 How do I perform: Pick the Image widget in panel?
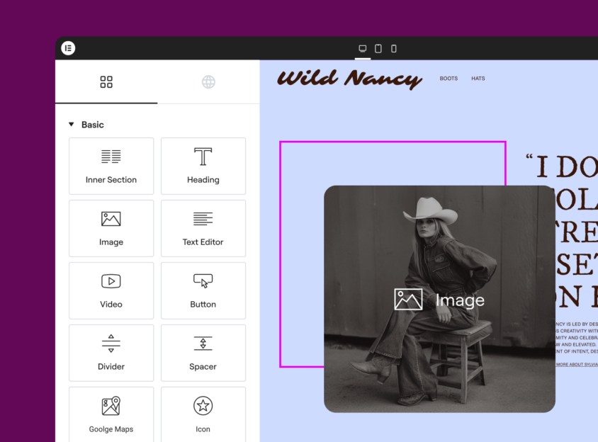[111, 228]
